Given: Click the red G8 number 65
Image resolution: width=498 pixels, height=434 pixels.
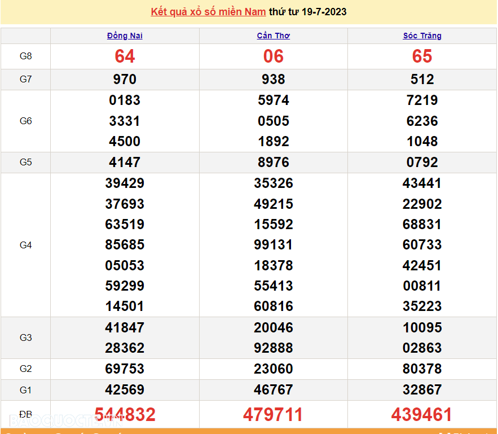Looking at the screenshot, I should tap(422, 56).
